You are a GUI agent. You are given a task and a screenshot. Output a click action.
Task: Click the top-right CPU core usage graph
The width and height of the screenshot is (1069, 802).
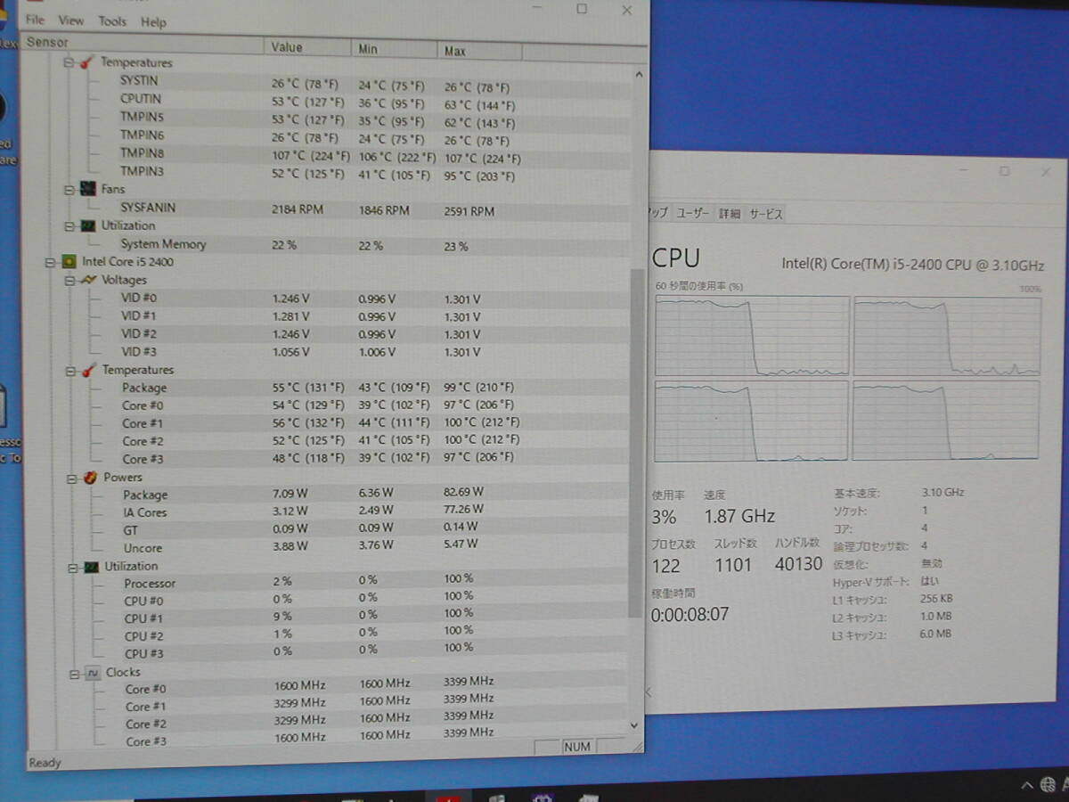click(x=947, y=337)
